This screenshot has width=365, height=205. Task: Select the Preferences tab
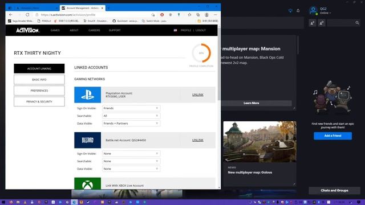pos(39,91)
